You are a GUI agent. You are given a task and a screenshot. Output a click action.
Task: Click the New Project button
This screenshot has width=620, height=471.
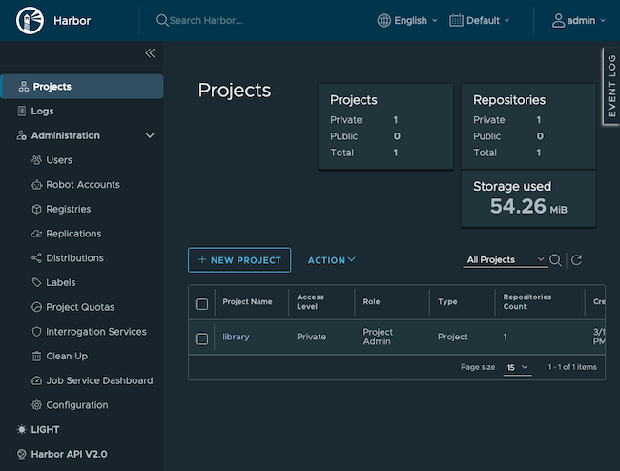(239, 260)
